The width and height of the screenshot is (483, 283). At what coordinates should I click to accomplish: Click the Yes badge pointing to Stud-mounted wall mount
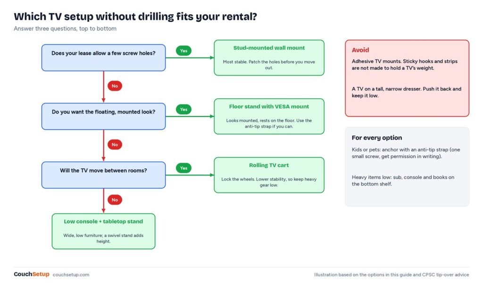pos(183,51)
